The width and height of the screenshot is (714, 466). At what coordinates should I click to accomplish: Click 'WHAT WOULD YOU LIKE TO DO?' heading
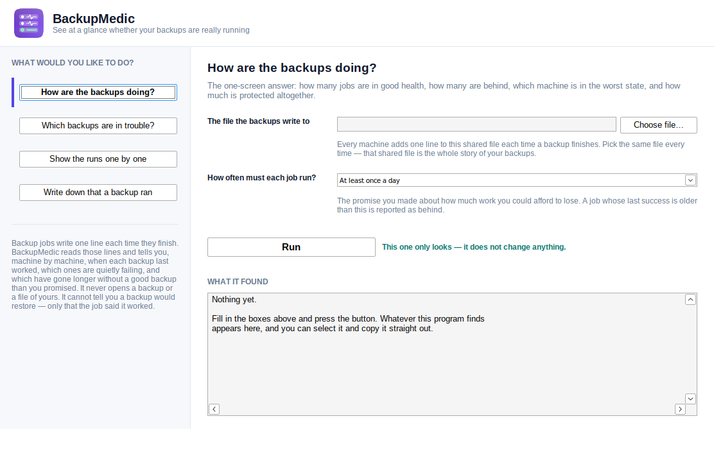73,63
